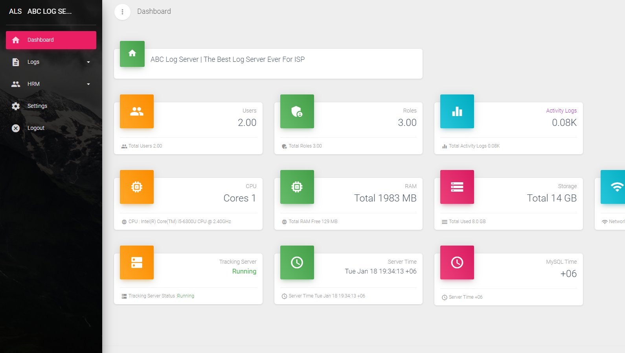This screenshot has width=625, height=353.
Task: Click the gear icon next to Settings
Action: point(16,106)
